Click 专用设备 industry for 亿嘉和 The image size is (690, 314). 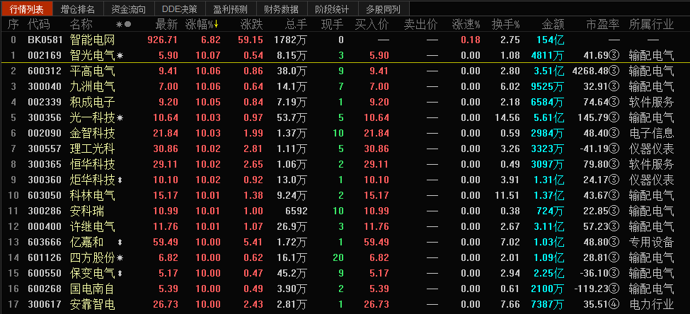coord(652,243)
